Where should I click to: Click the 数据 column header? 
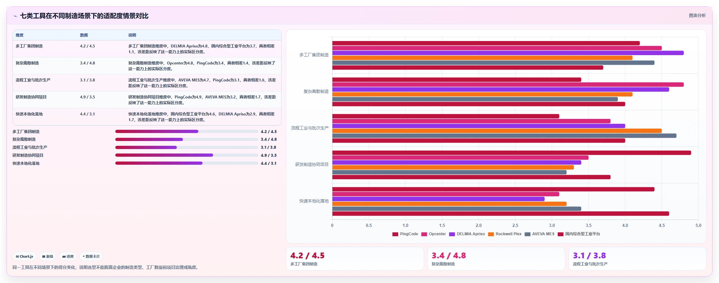point(84,35)
